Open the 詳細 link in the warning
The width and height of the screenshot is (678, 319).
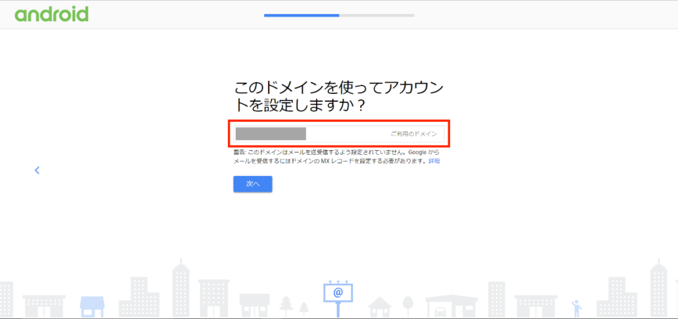point(434,161)
